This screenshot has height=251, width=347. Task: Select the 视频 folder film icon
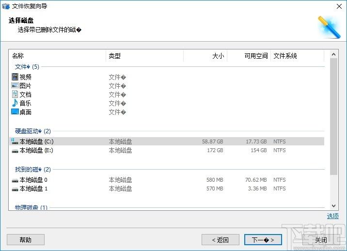click(15, 77)
